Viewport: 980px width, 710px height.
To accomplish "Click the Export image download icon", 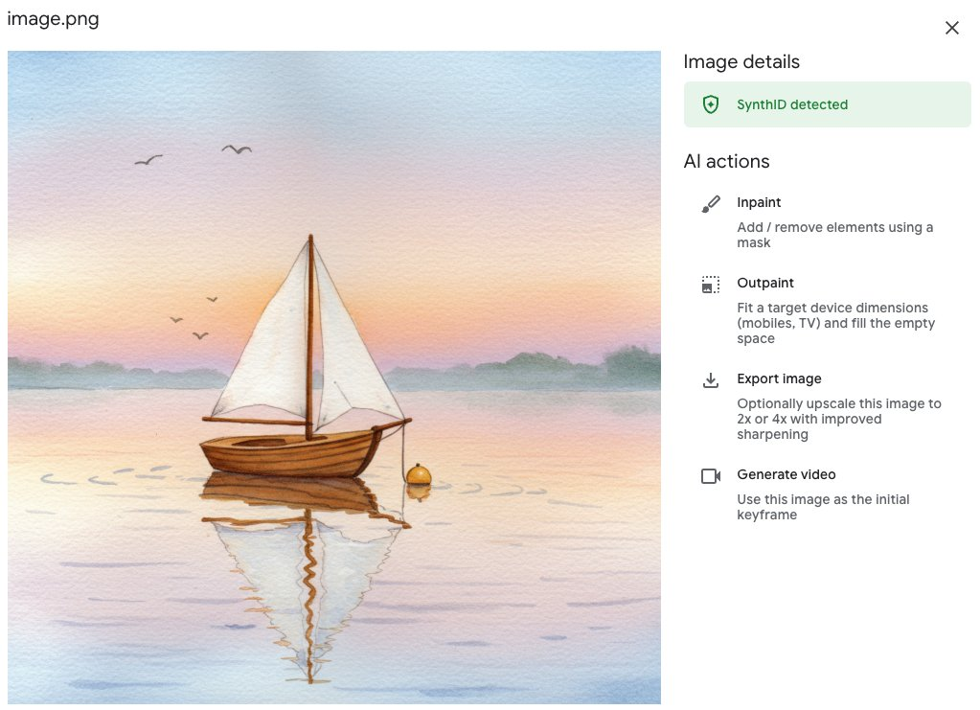I will tap(709, 379).
